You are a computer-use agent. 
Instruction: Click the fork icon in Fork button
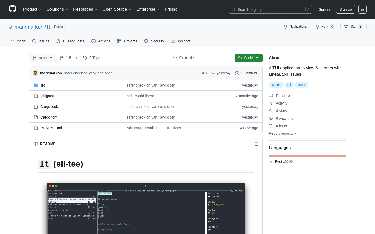tap(318, 27)
